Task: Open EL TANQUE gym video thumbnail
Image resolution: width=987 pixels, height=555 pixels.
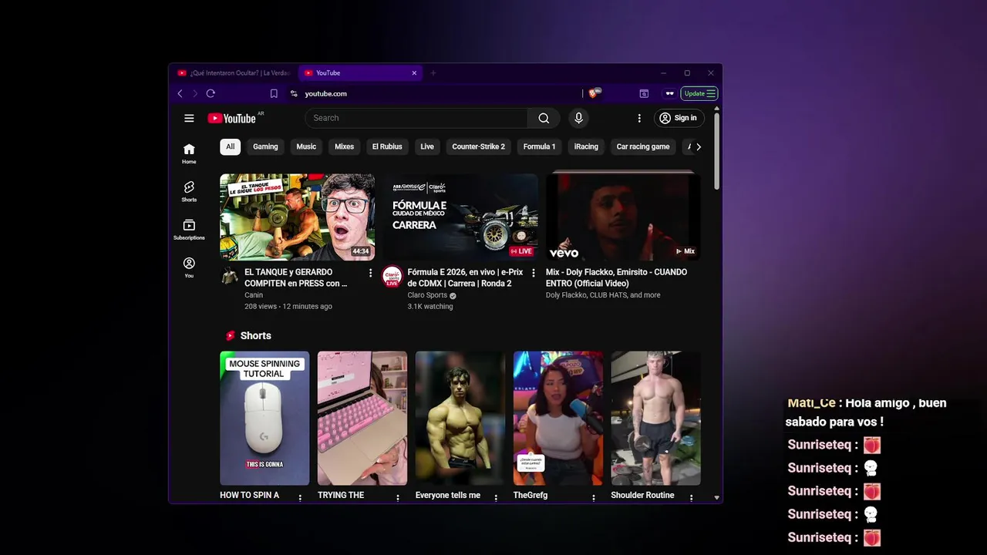Action: (x=297, y=217)
